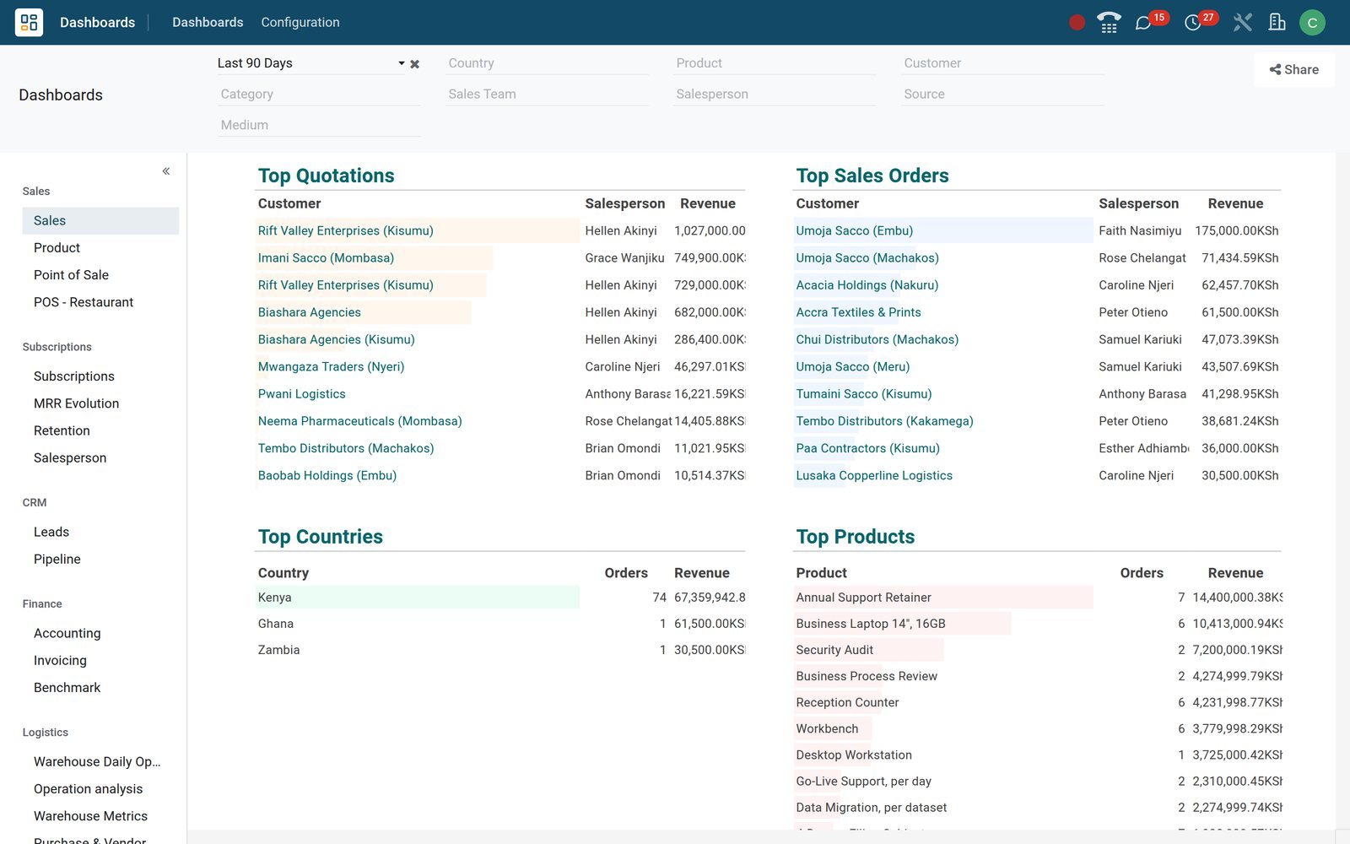The height and width of the screenshot is (844, 1350).
Task: Select the Point of Sale dashboard
Action: [100, 275]
